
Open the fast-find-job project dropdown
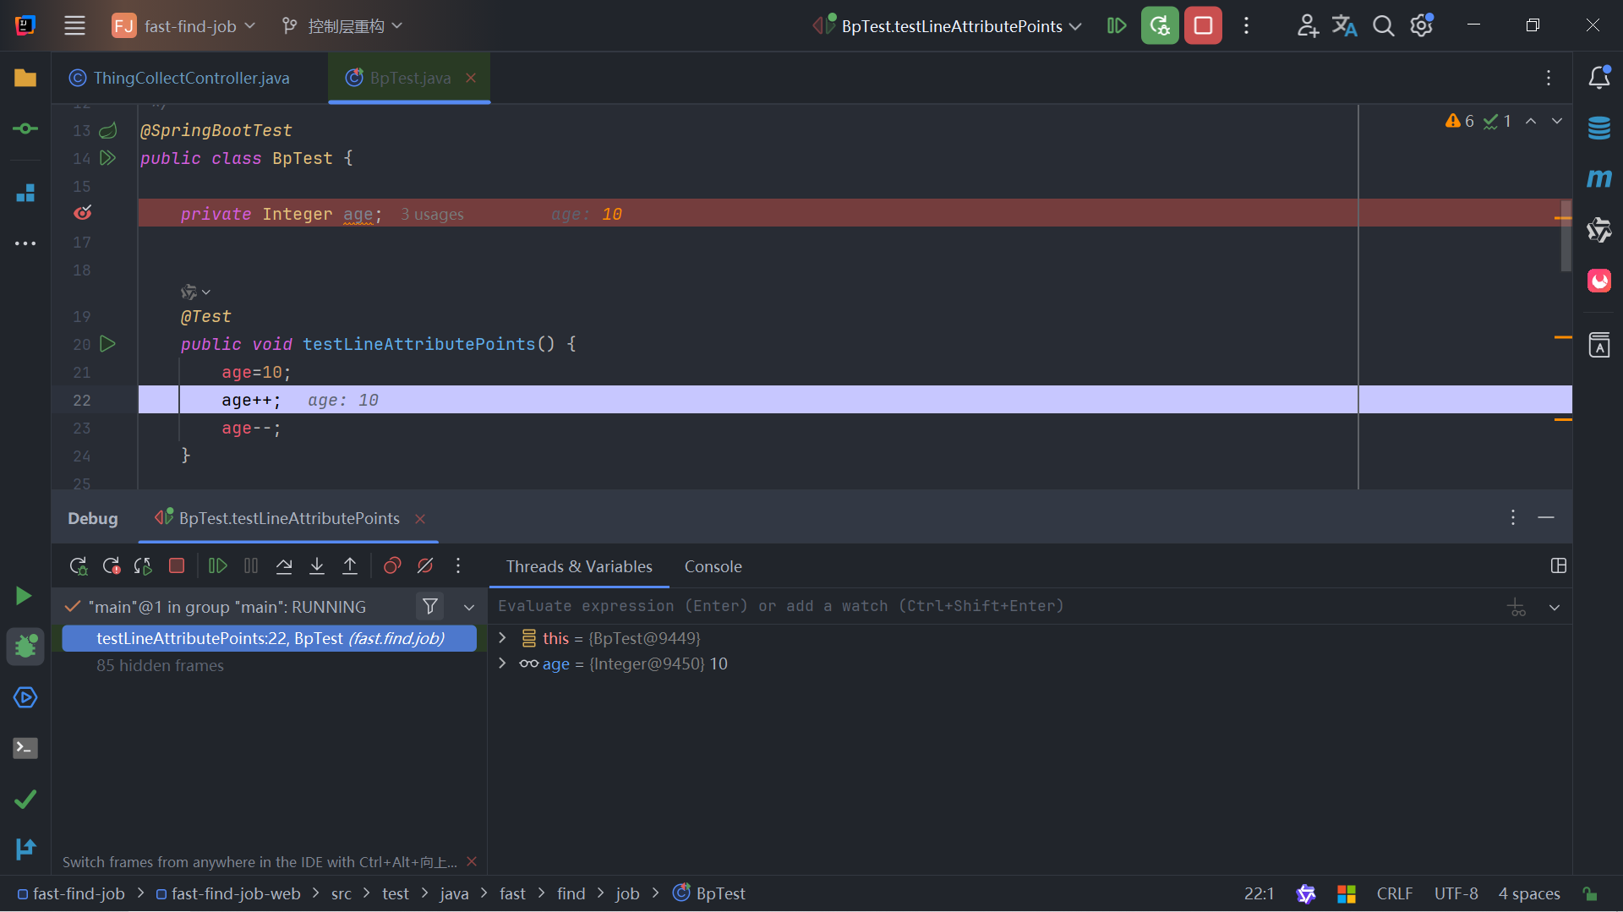183,26
